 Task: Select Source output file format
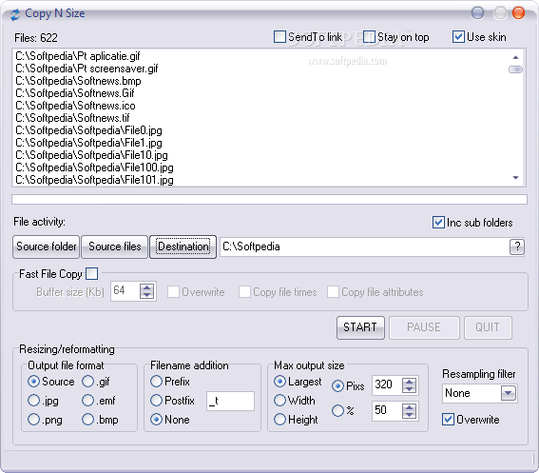click(x=33, y=381)
